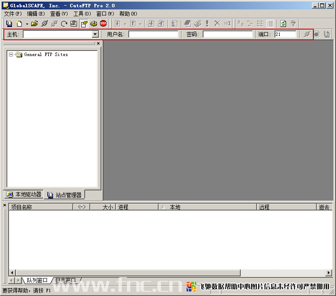Click the Connect plug icon in main toolbar

tap(44, 24)
